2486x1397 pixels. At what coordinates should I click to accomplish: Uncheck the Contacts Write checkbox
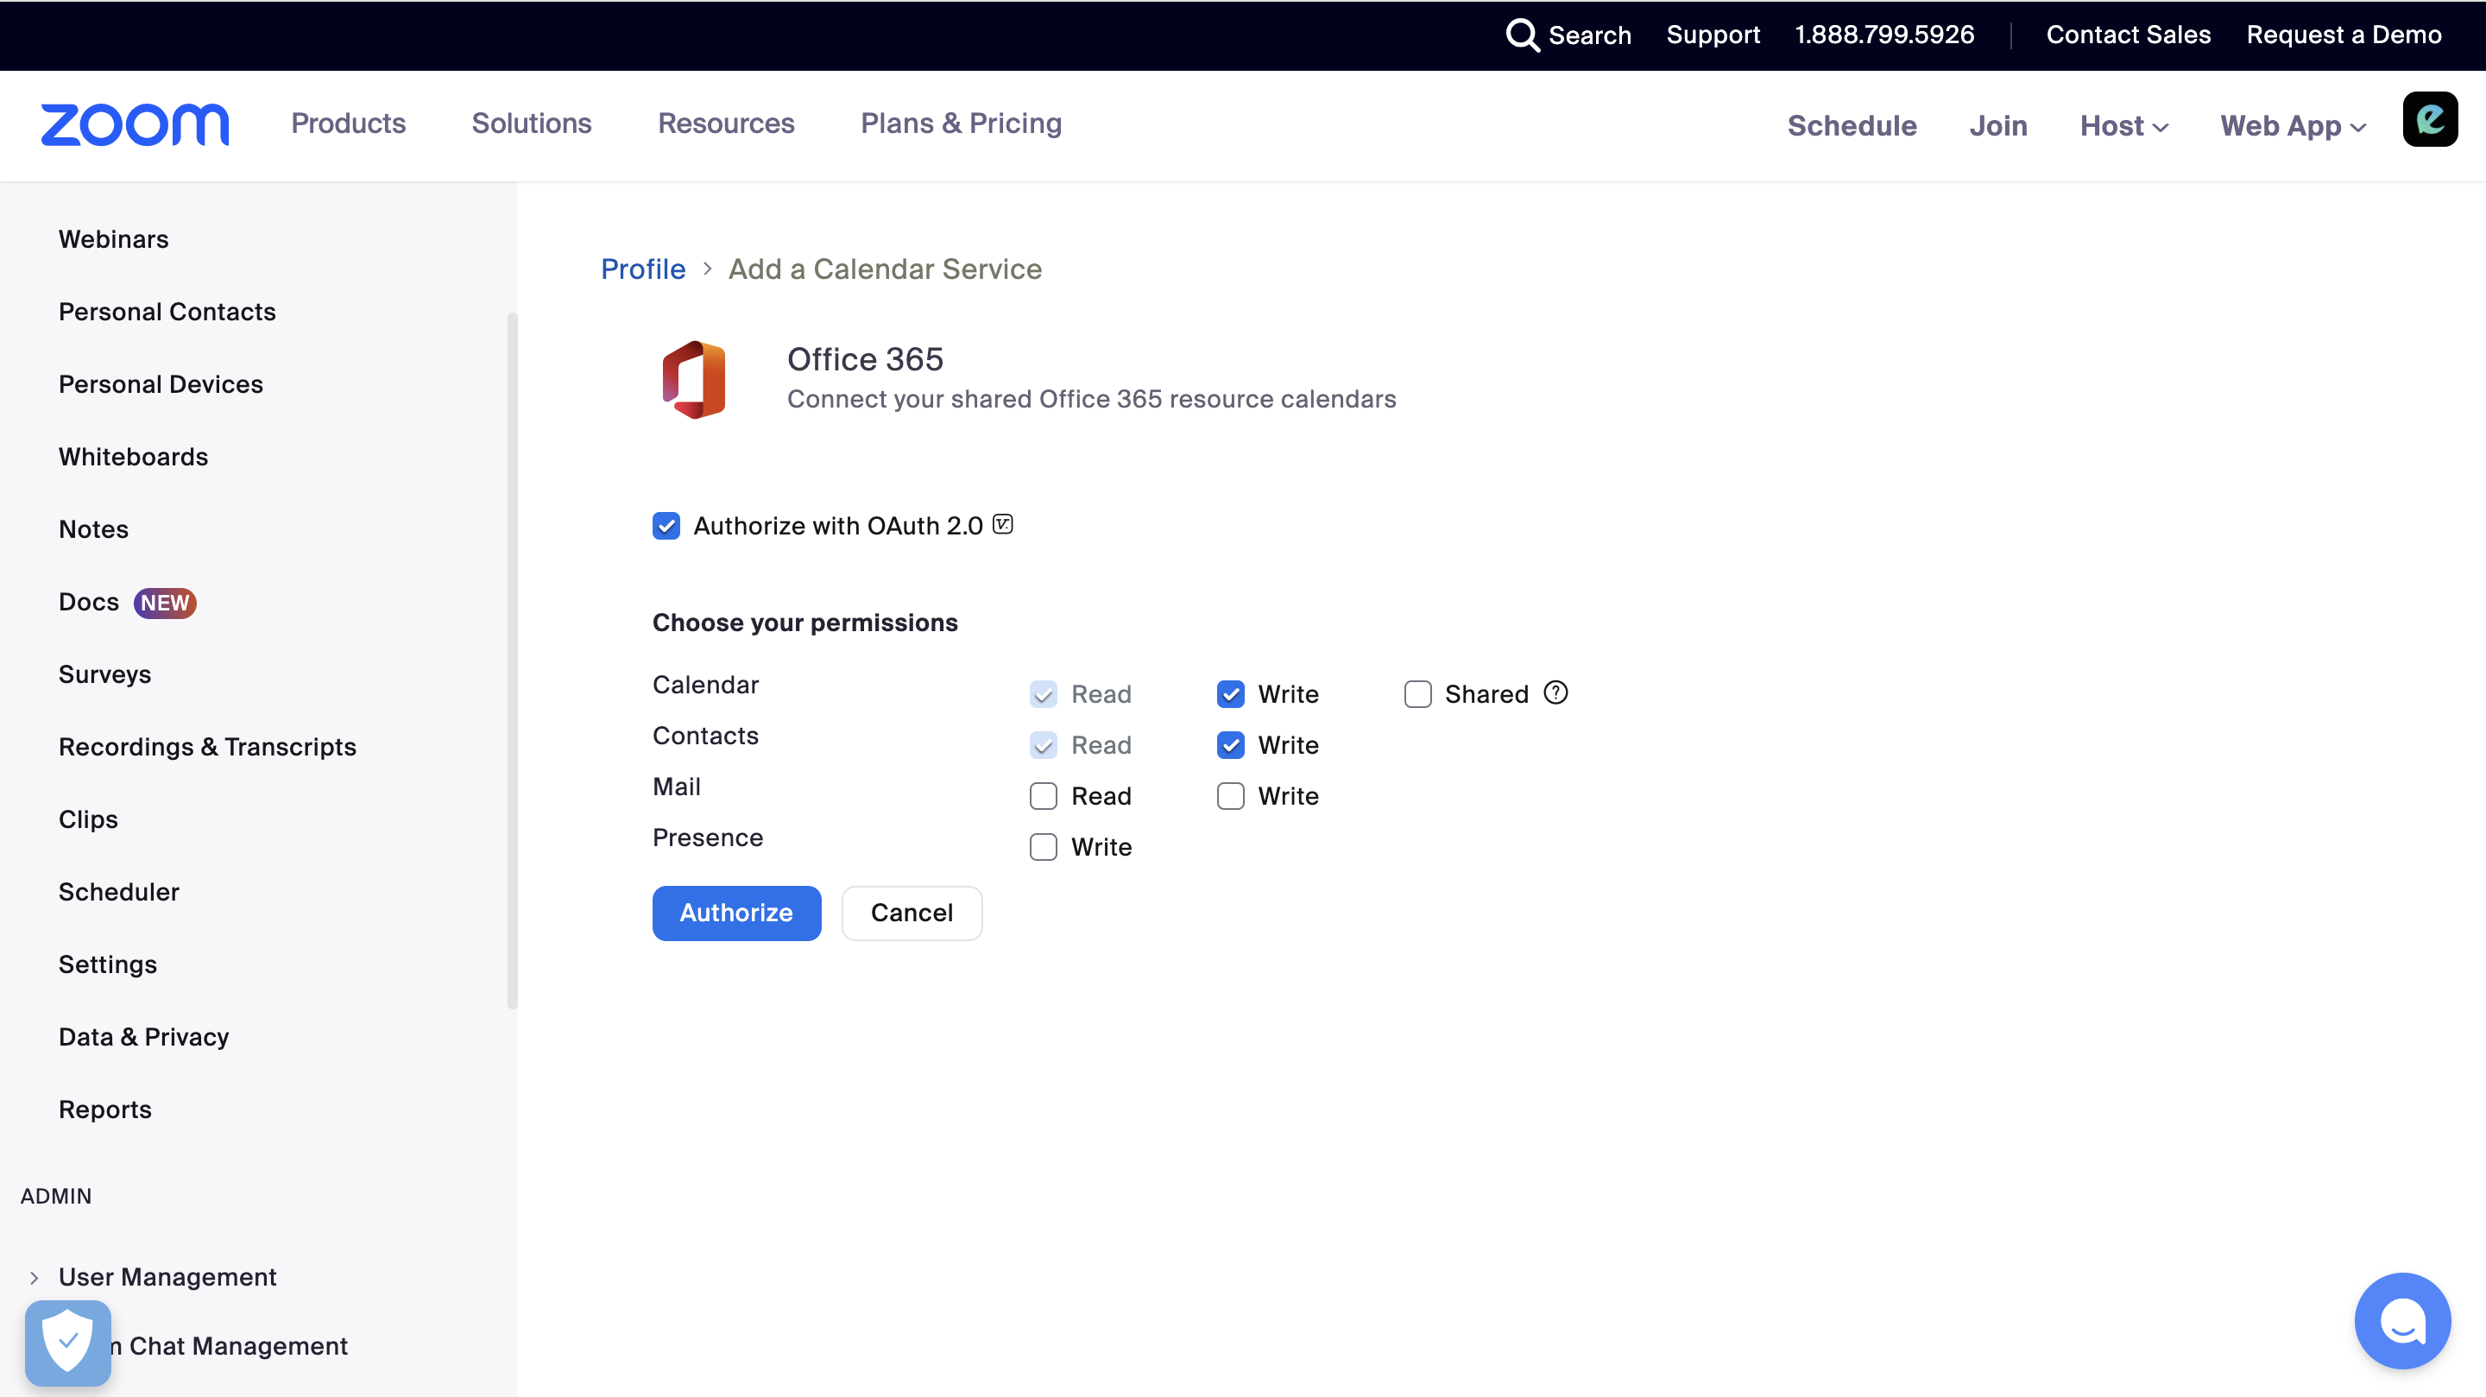[x=1230, y=745]
